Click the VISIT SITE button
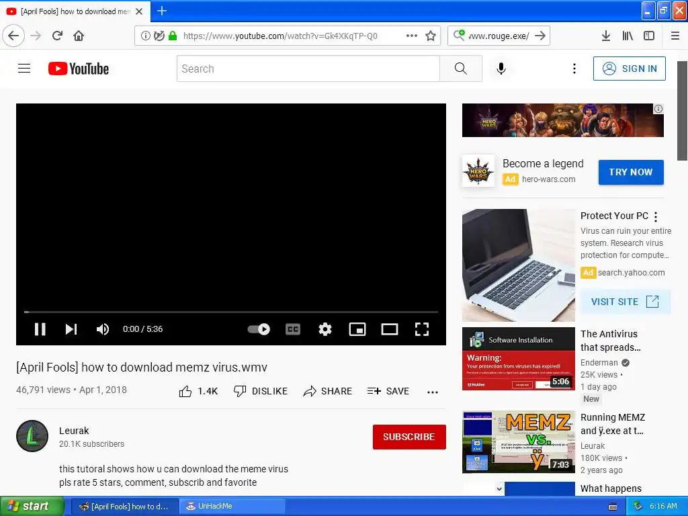688x516 pixels. tap(626, 302)
